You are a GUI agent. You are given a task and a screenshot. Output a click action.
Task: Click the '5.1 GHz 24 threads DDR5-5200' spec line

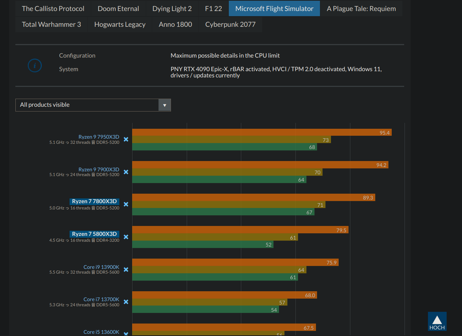pyautogui.click(x=85, y=175)
